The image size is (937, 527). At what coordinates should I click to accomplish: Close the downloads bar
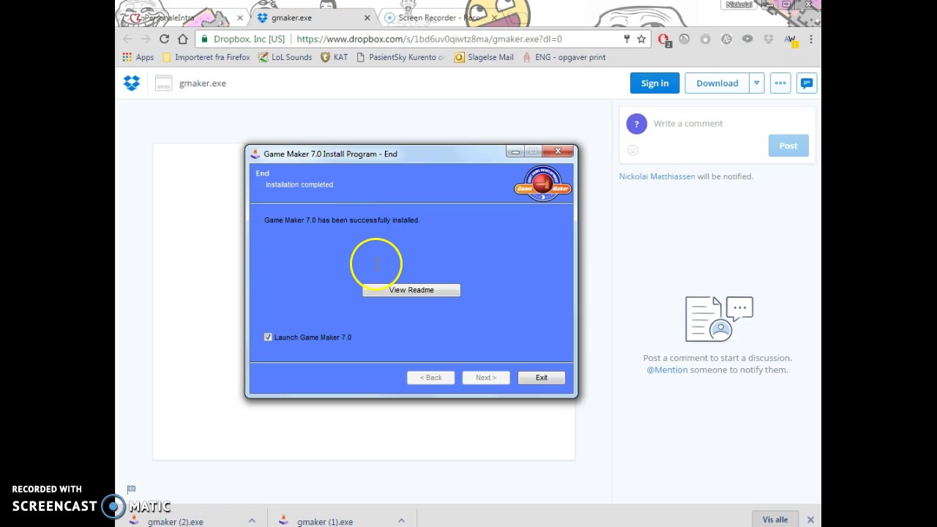[810, 520]
